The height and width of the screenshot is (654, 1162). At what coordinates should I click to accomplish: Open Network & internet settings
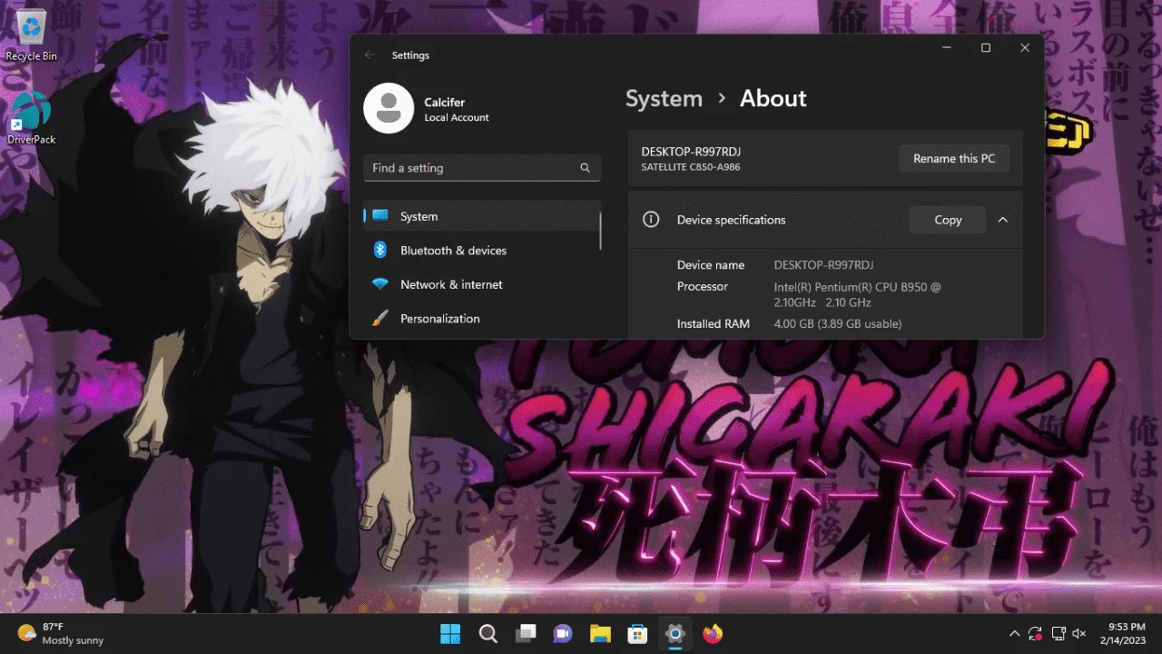point(482,284)
